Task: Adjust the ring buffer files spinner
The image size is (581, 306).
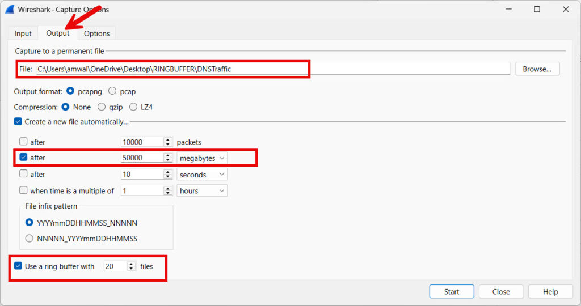Action: [132, 266]
